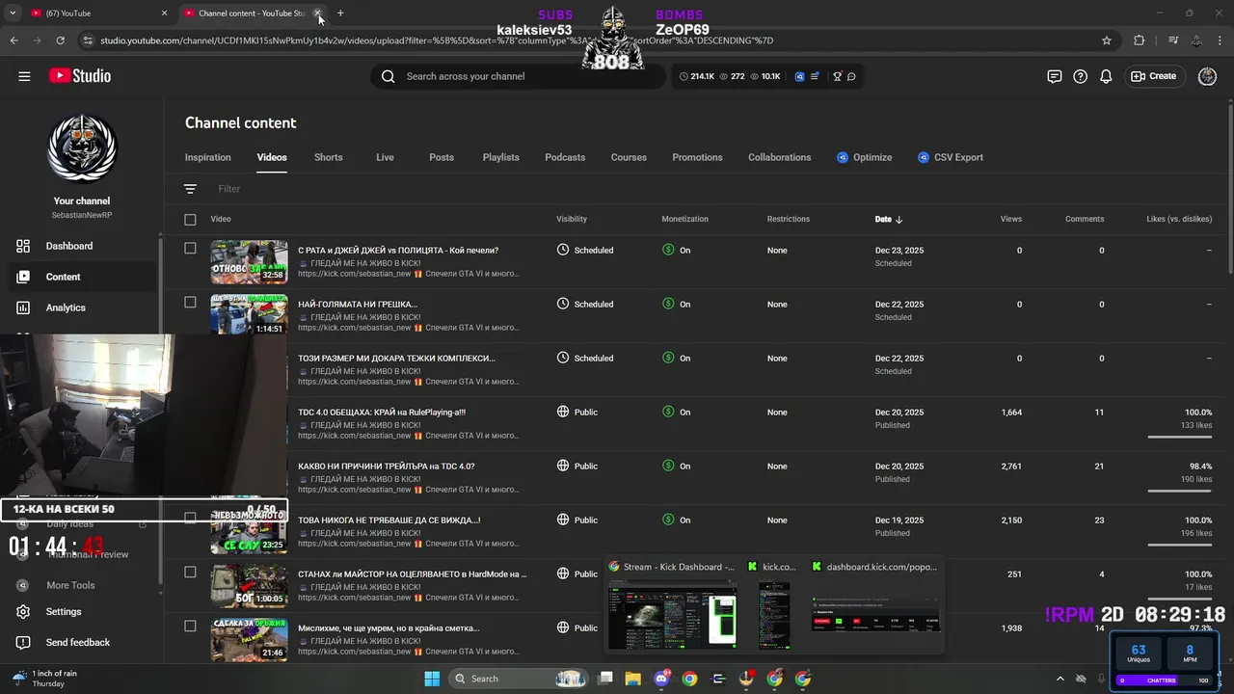The height and width of the screenshot is (694, 1234).
Task: Open Create dropdown button
Action: click(1154, 76)
